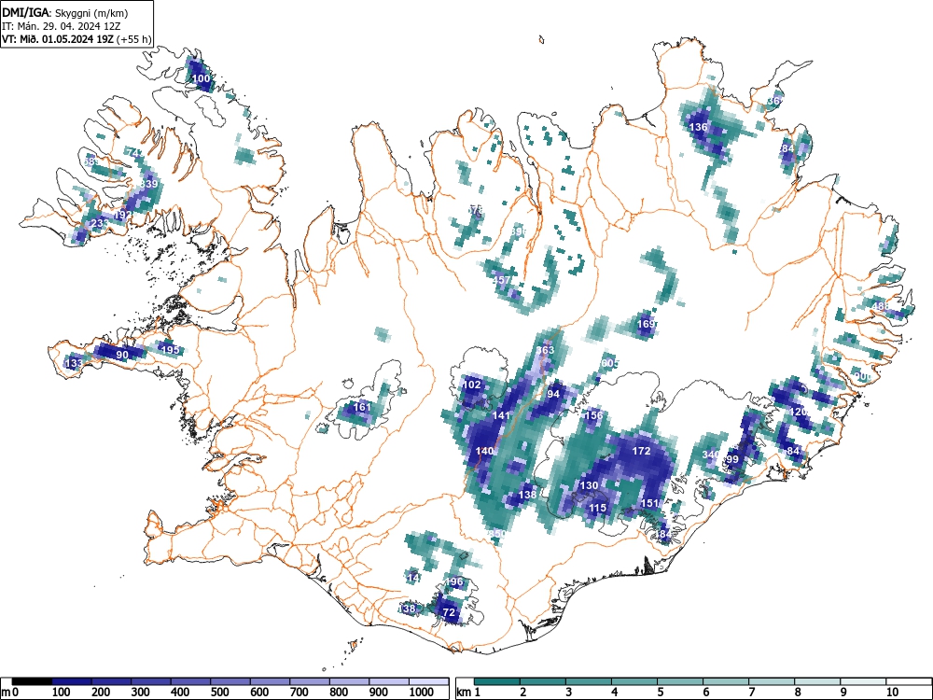Select the black 0–100 m legend swatch
This screenshot has height=700, width=933.
[32, 681]
